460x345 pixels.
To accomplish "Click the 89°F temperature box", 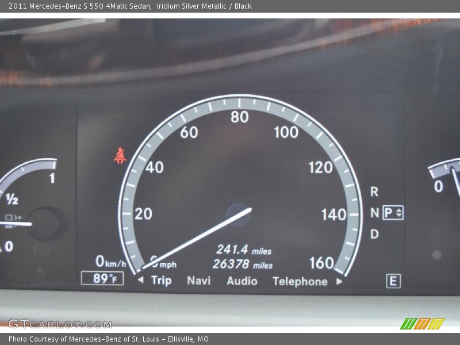I will point(102,278).
